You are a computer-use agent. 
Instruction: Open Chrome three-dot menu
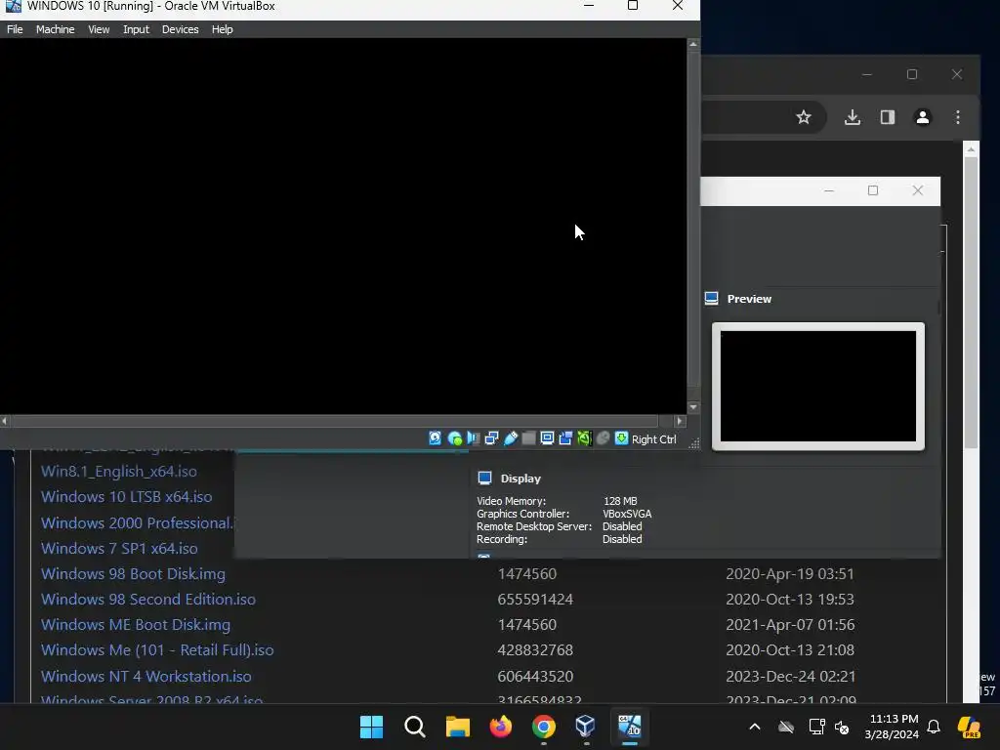pyautogui.click(x=957, y=117)
